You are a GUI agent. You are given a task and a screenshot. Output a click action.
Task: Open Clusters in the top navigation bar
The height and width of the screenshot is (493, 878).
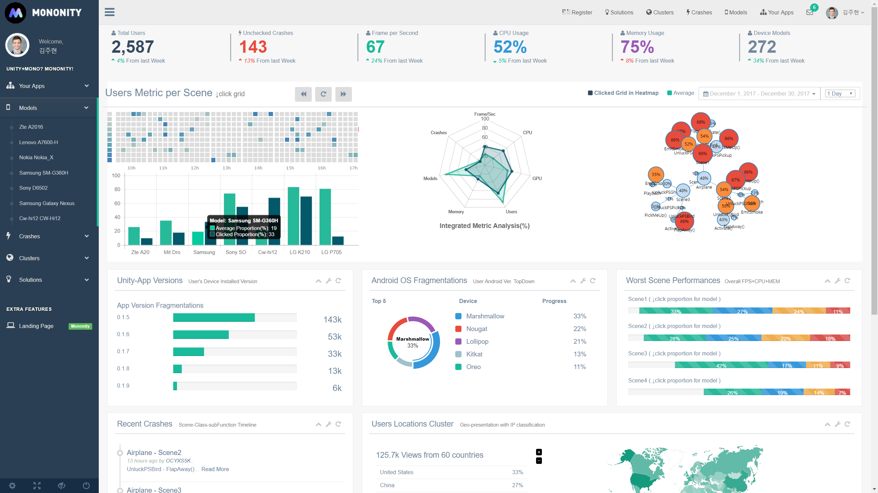(660, 12)
